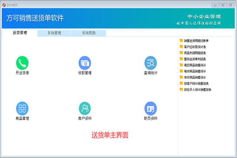This screenshot has height=158, width=237.
Task: Click the 查询统计 search icon
Action: coord(150,63)
